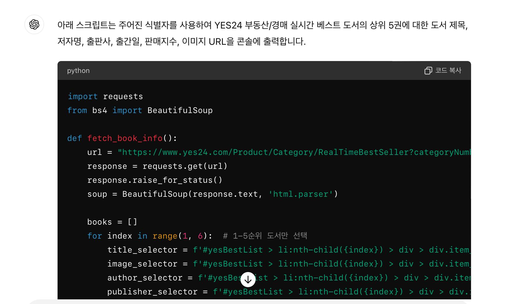Click the 'response.raise_for_status()' line
This screenshot has width=510, height=304.
(x=155, y=180)
